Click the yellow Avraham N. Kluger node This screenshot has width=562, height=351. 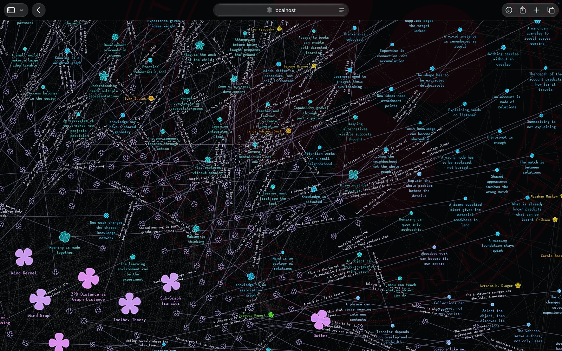[518, 285]
